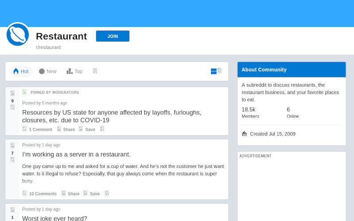Viewport: 354px width, 221px height.
Task: Downvote the pinned COVID-19 resources post
Action: coord(12,107)
